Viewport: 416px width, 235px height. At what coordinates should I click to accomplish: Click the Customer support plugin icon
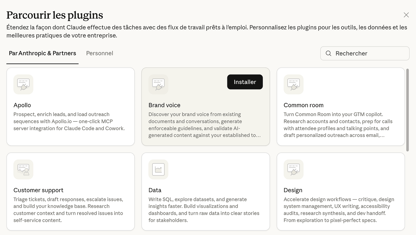[23, 170]
